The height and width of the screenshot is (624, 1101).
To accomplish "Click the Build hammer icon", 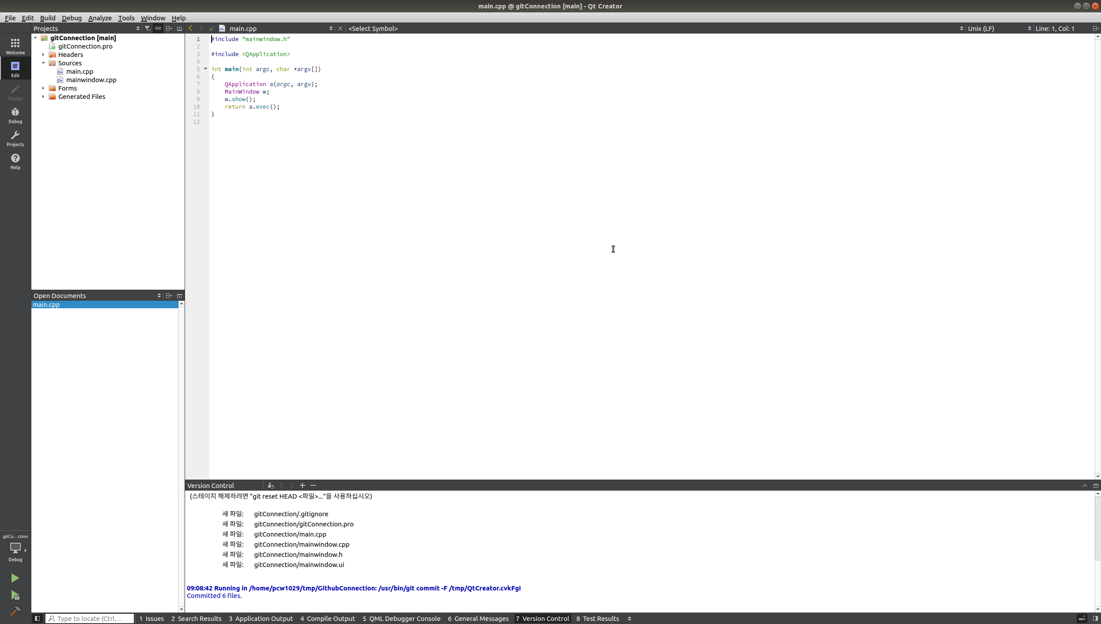I will coord(15,612).
